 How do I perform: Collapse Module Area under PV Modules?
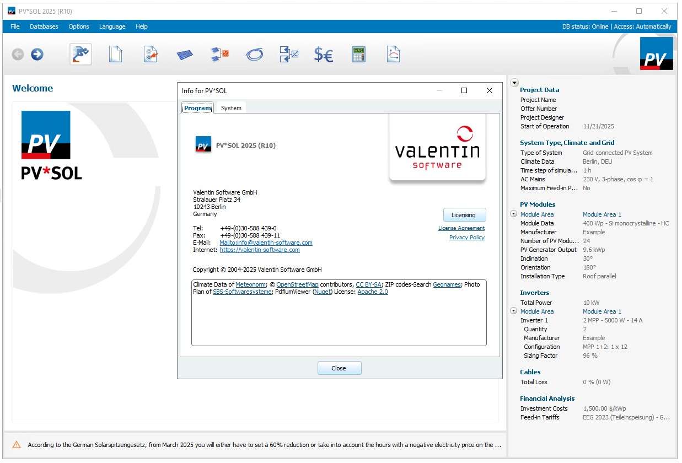tap(514, 214)
